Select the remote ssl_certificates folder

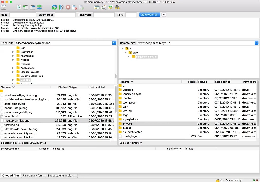[x=188, y=132]
